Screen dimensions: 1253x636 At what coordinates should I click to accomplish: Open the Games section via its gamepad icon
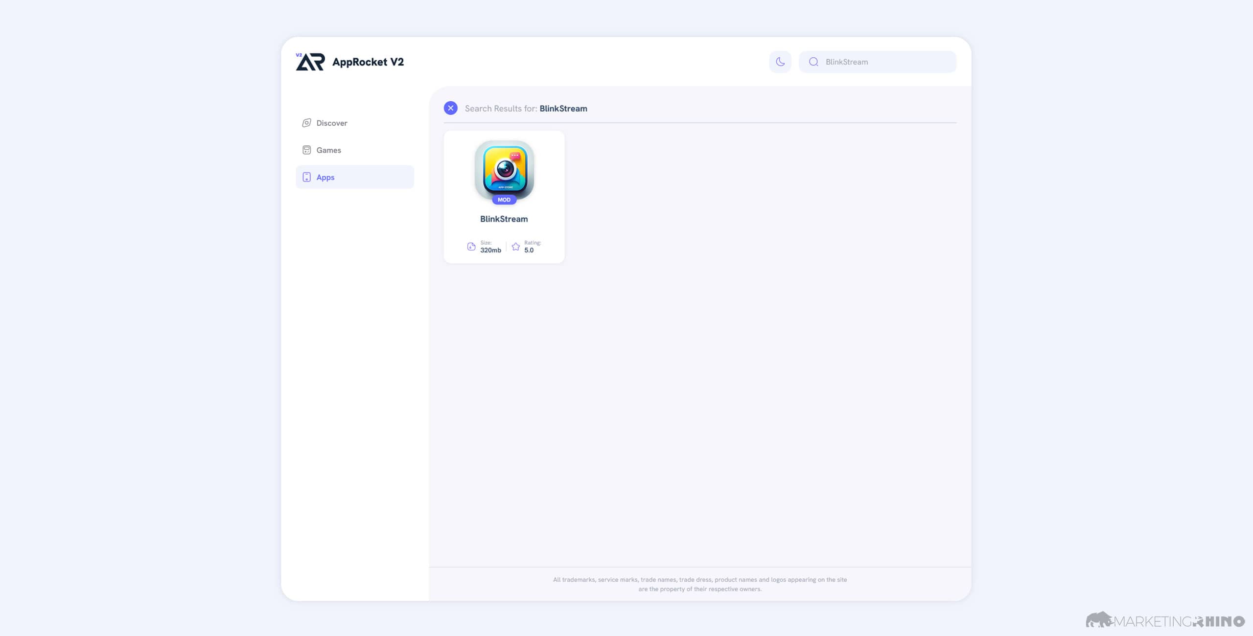306,150
